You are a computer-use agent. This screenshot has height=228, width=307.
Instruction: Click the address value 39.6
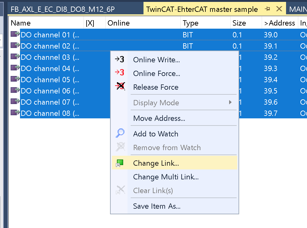[271, 102]
